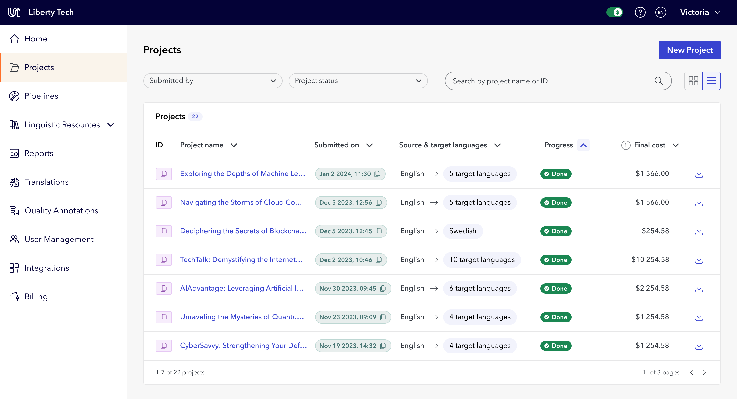
Task: Toggle the green balance switch in top bar
Action: point(614,12)
